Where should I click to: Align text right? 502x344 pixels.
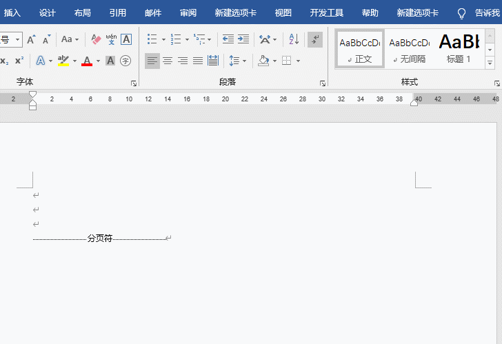tap(183, 61)
